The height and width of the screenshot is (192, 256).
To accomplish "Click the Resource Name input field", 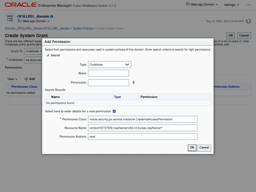I will point(142,128).
